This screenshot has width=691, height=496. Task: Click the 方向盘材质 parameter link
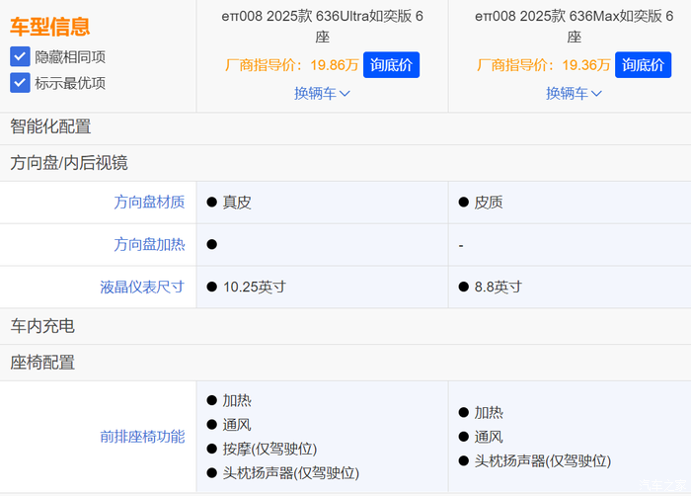click(x=149, y=202)
